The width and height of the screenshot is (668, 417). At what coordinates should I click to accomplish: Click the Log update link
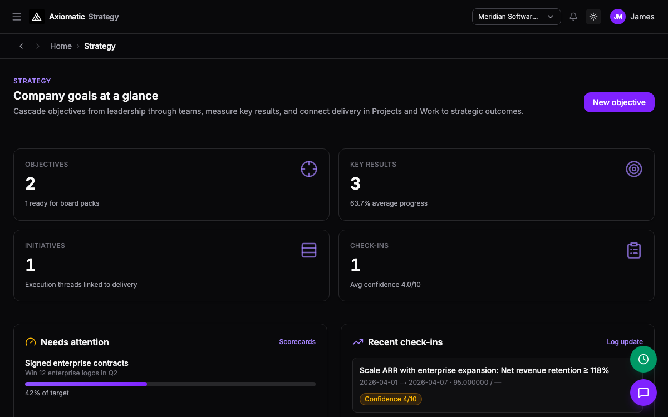pyautogui.click(x=625, y=342)
